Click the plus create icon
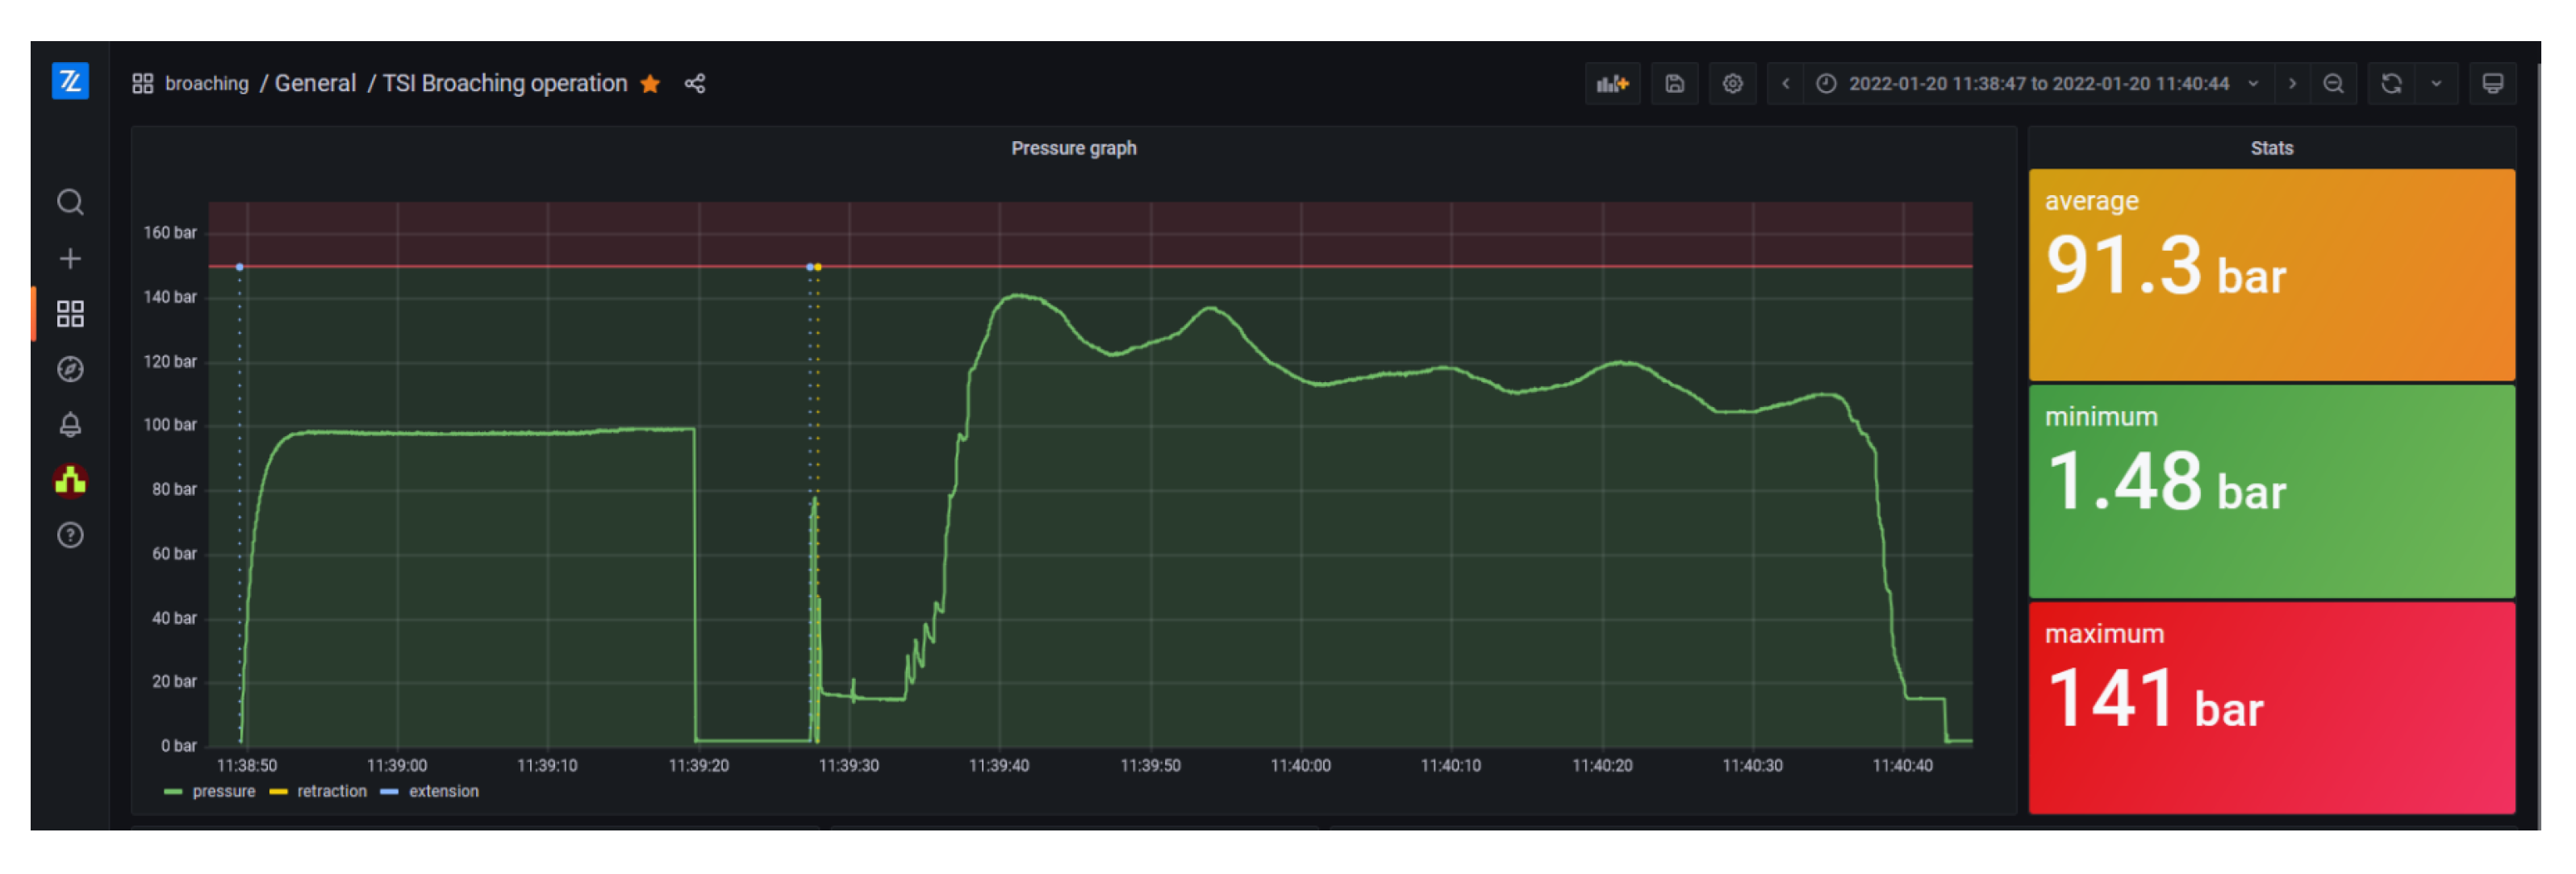 point(70,260)
